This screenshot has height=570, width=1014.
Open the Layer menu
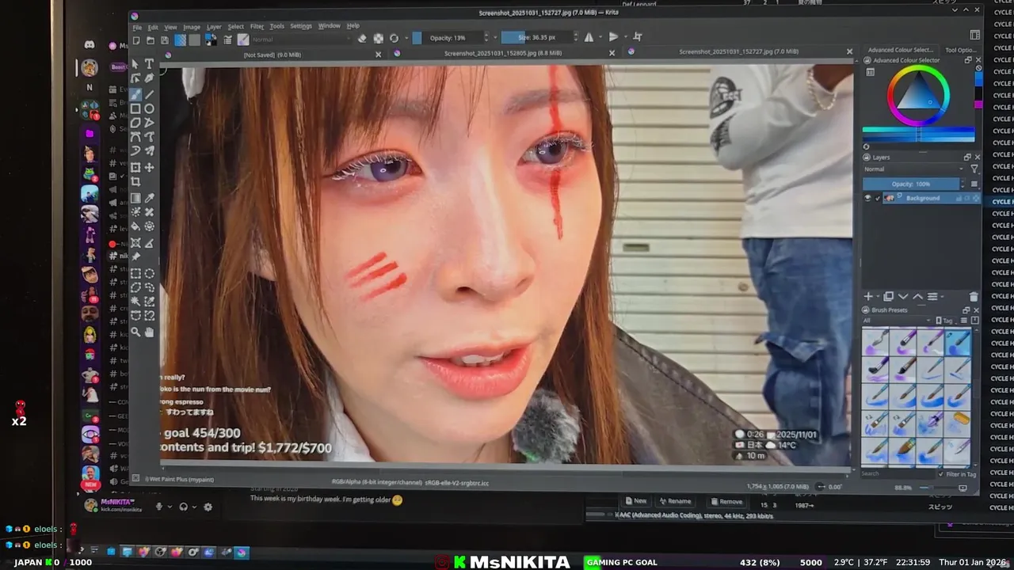(x=214, y=26)
